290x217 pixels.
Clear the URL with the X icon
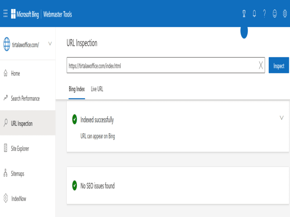261,65
